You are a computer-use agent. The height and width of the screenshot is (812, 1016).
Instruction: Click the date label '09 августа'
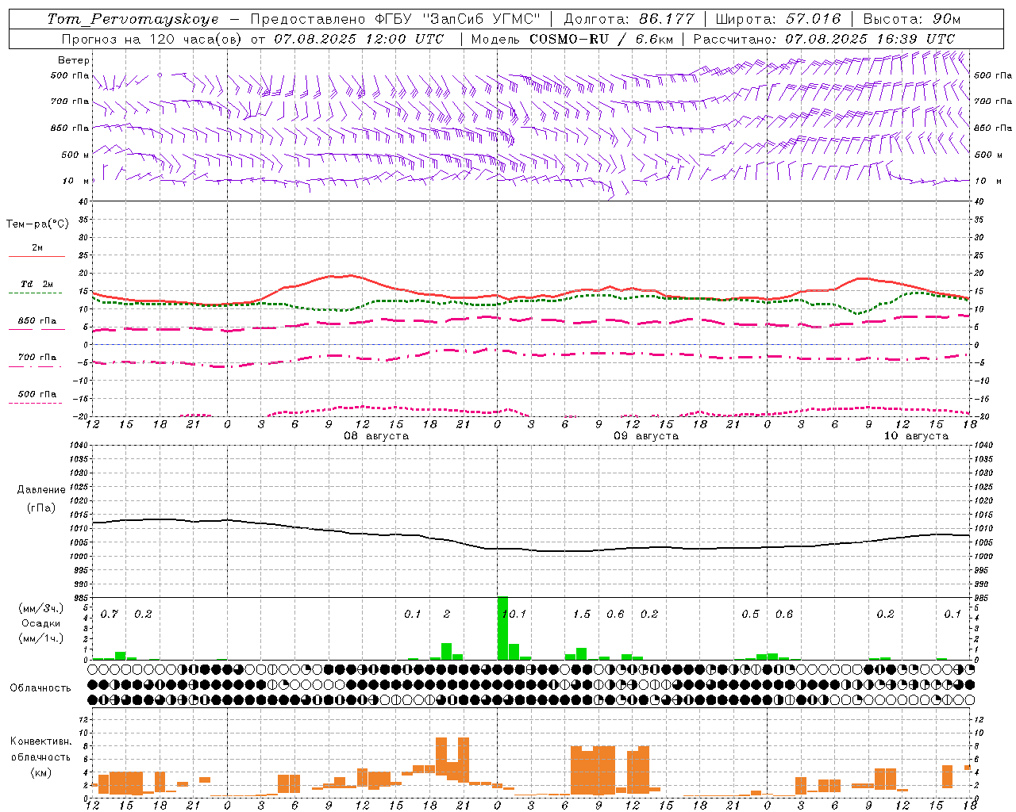point(646,436)
